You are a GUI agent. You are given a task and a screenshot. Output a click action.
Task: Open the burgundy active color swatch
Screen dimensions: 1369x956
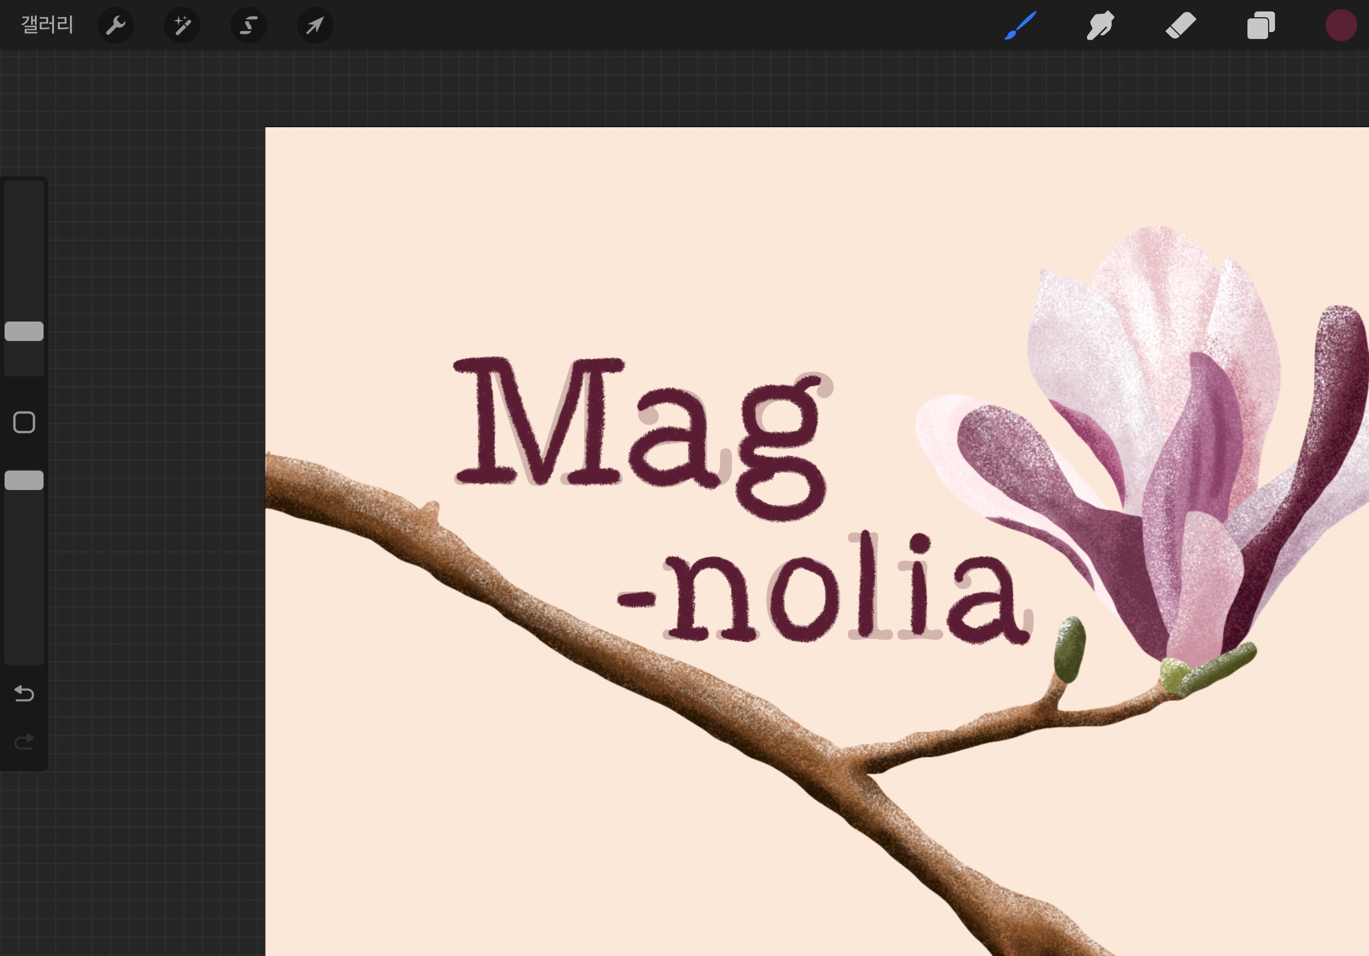point(1341,26)
